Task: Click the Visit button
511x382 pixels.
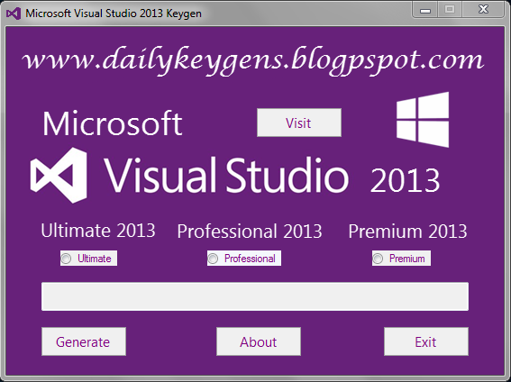Action: [299, 123]
